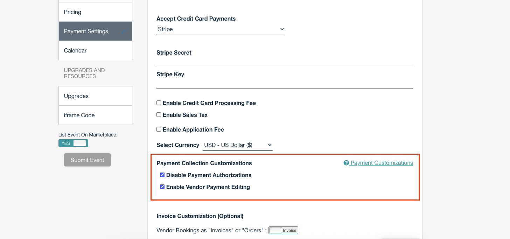Open the Accept Credit Card Payments dropdown

point(221,29)
